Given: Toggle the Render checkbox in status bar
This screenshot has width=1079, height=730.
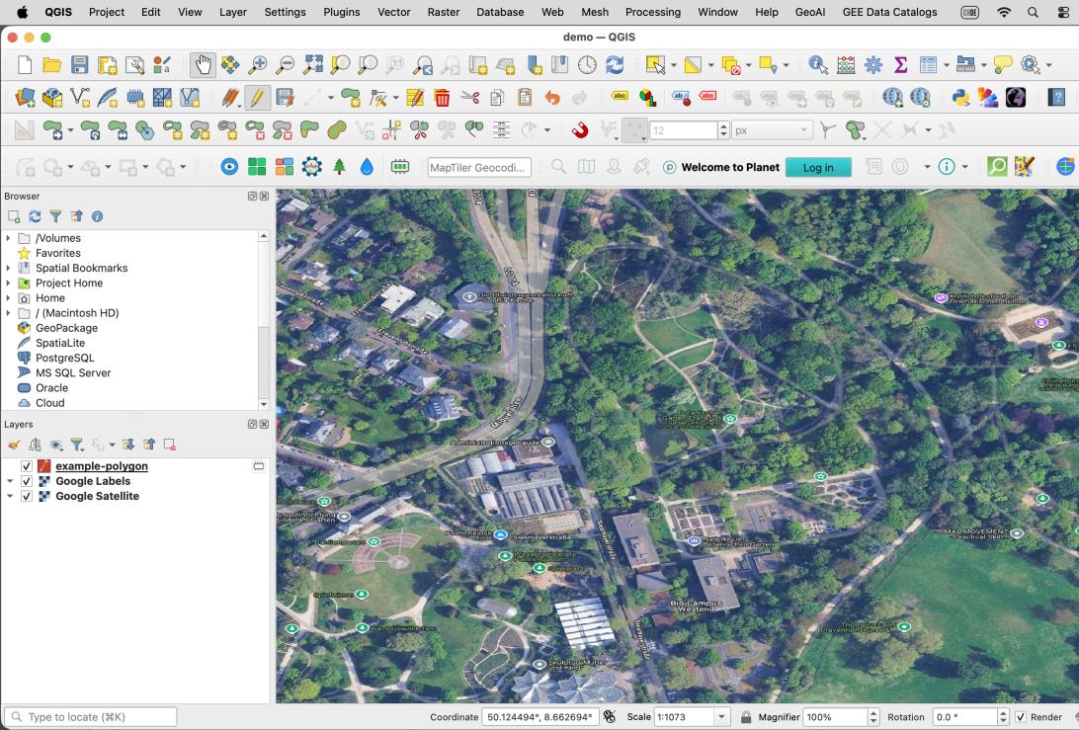Looking at the screenshot, I should (1021, 717).
